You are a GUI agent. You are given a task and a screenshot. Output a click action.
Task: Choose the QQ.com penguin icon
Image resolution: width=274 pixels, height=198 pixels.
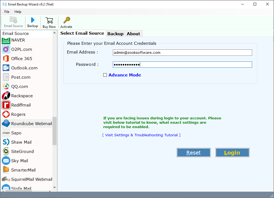[x=6, y=86]
